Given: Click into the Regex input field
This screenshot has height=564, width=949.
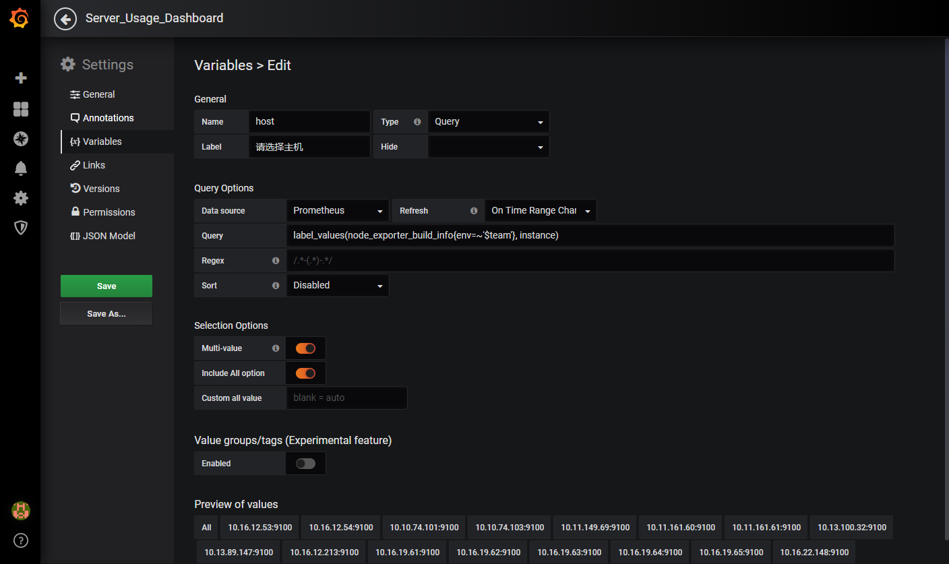Looking at the screenshot, I should click(x=590, y=261).
